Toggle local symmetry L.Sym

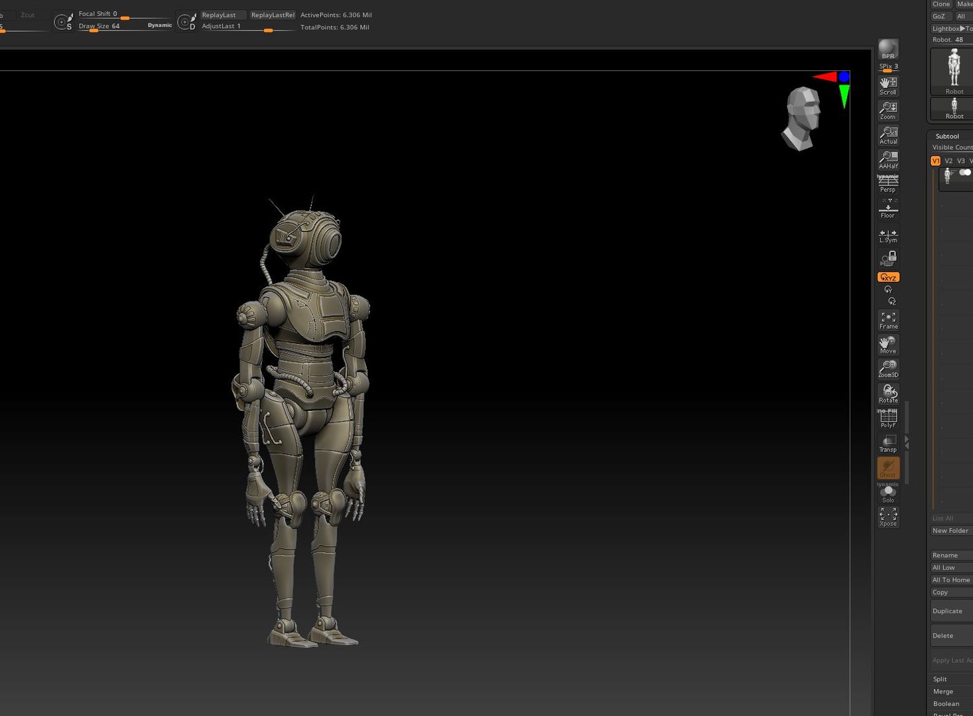click(888, 235)
